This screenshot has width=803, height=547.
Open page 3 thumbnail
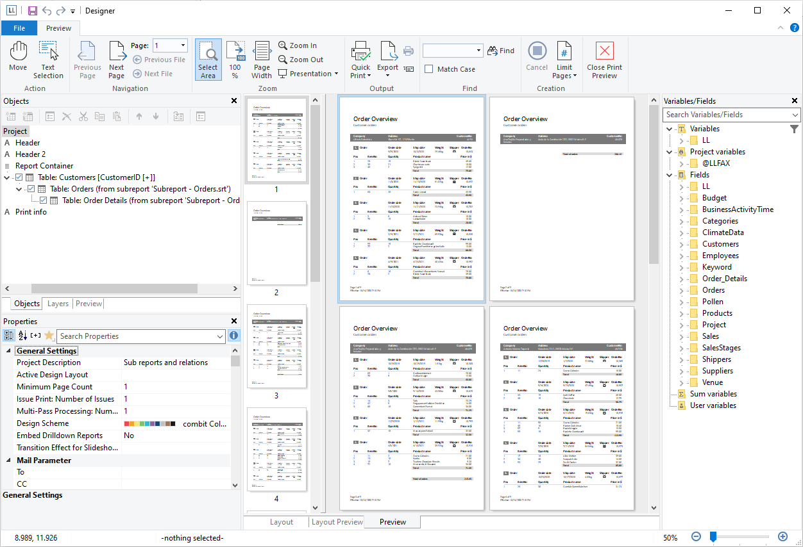(x=276, y=346)
